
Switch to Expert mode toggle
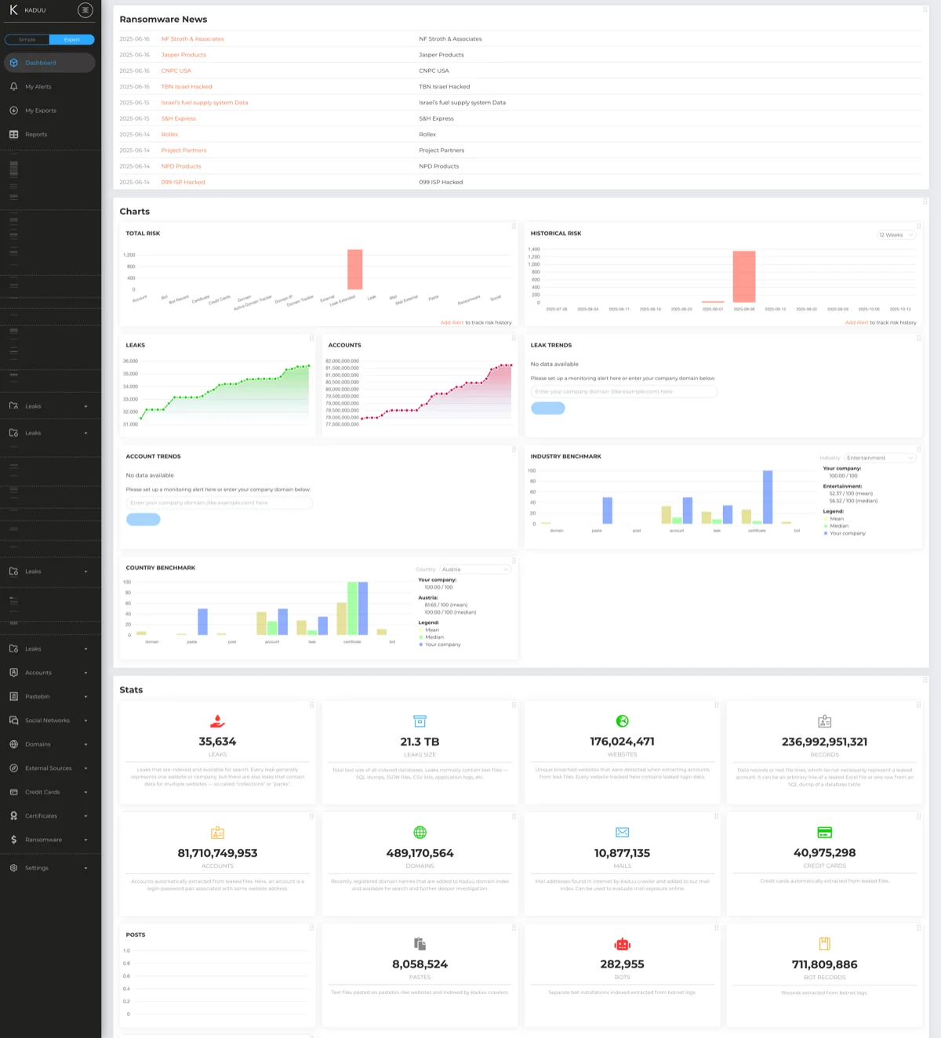71,39
